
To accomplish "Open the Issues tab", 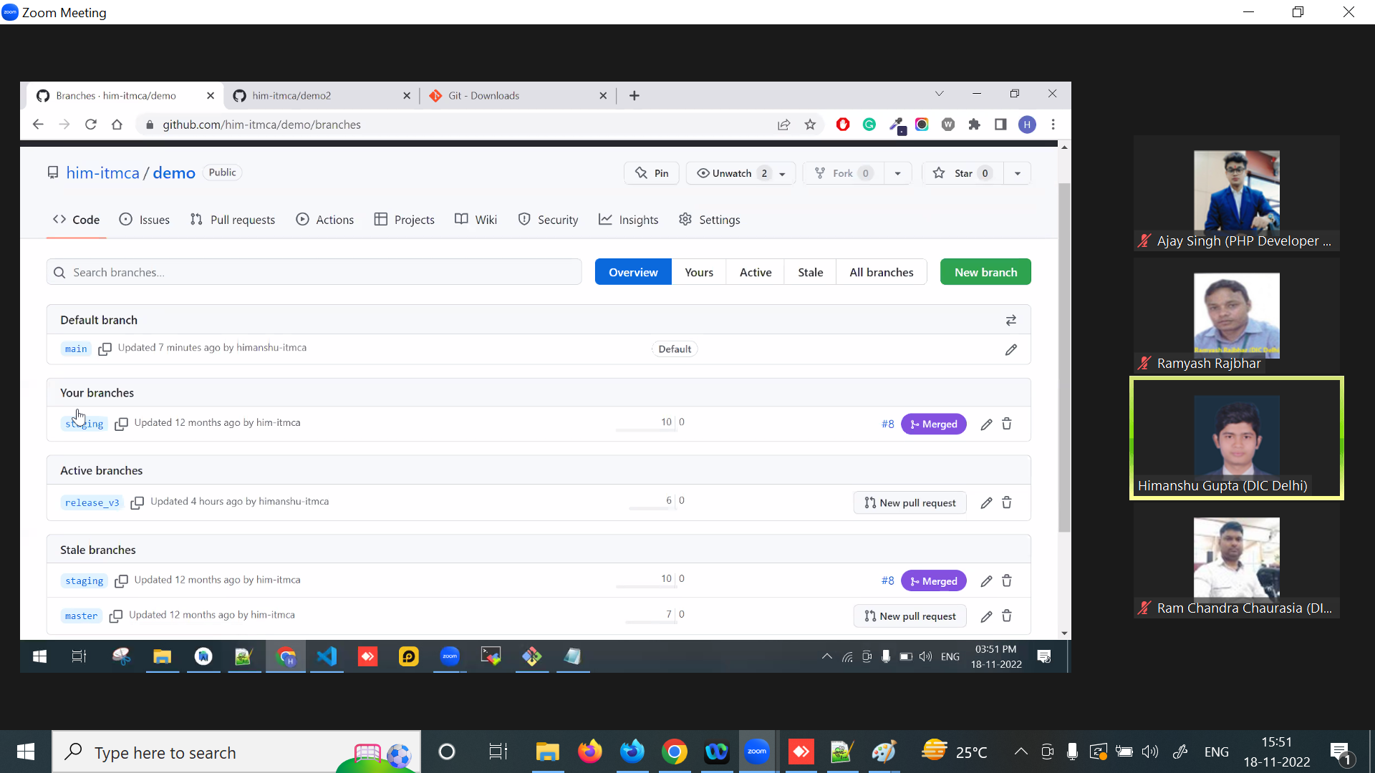I will point(145,220).
